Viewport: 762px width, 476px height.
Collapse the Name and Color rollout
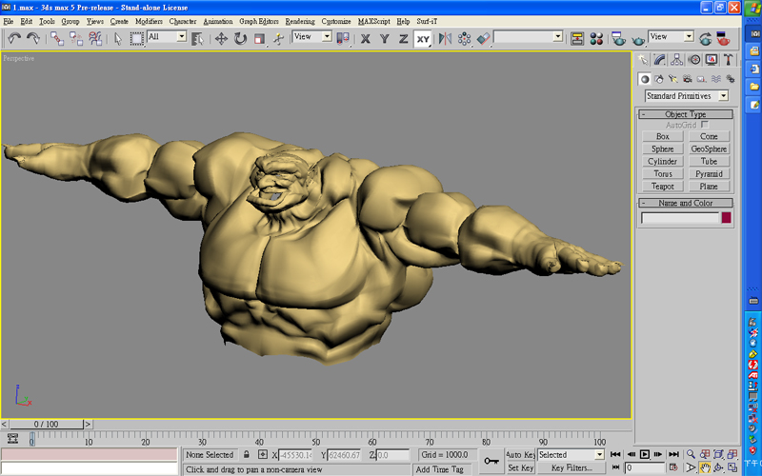(685, 203)
